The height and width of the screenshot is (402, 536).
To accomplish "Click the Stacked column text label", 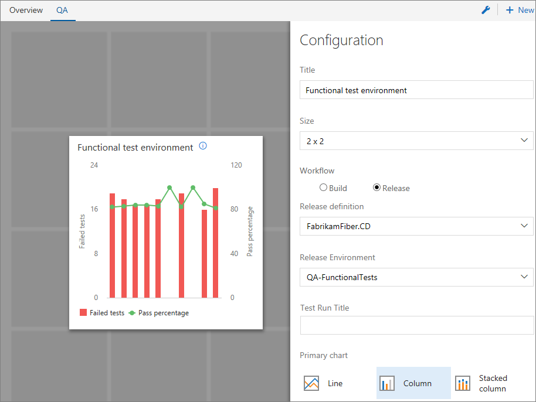I will [493, 383].
